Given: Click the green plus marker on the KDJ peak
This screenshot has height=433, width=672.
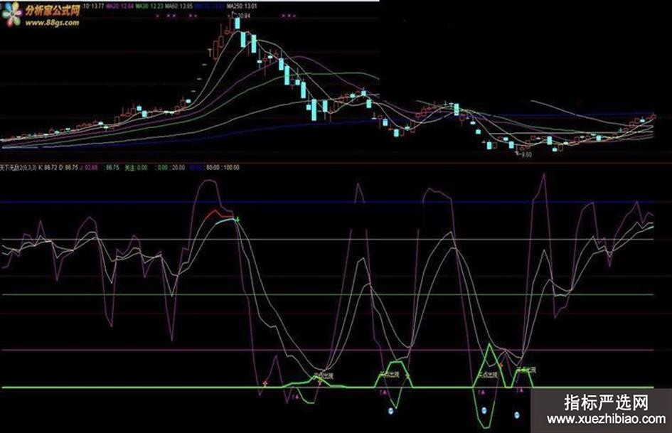Looking at the screenshot, I should 238,220.
